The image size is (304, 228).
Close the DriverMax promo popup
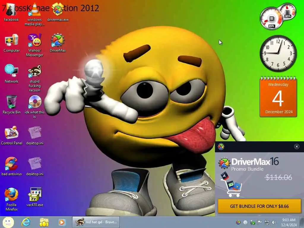click(x=297, y=147)
